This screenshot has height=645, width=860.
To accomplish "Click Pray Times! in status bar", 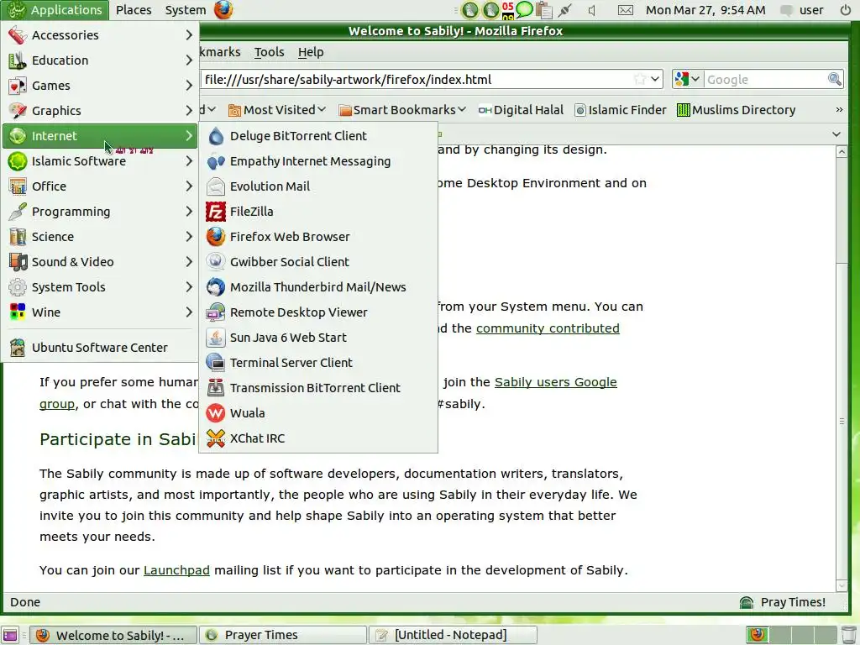I will 783,602.
